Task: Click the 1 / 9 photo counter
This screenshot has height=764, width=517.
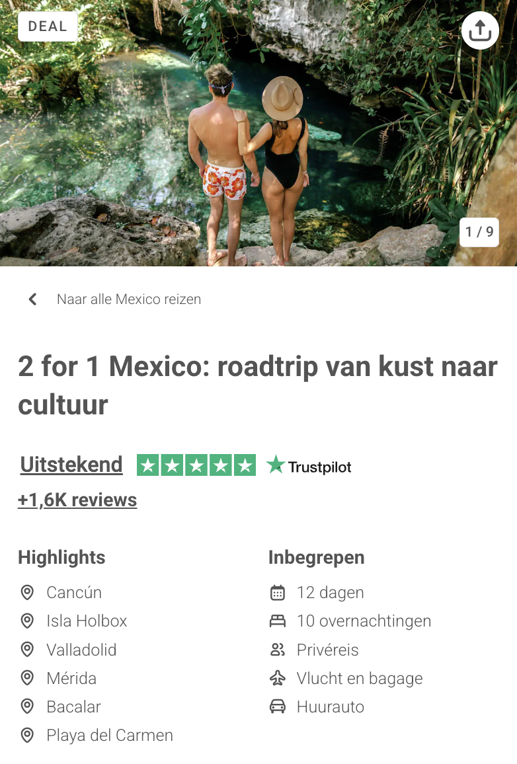Action: pos(479,232)
